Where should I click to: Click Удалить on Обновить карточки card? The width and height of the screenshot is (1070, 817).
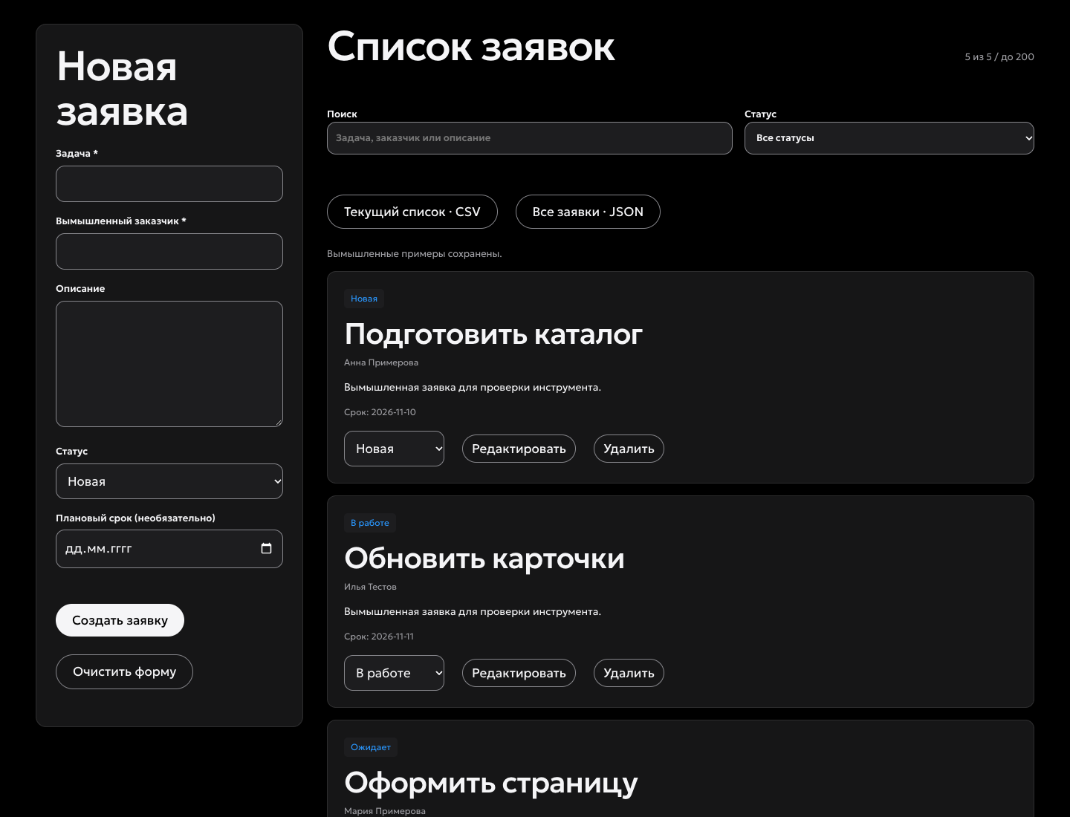point(629,673)
